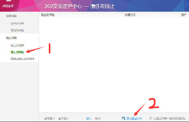Click the 处理方式 column header
The width and height of the screenshot is (189, 122).
coord(130,15)
